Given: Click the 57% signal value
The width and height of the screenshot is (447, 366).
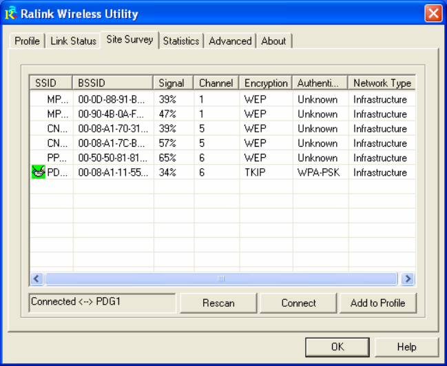Looking at the screenshot, I should pos(167,143).
